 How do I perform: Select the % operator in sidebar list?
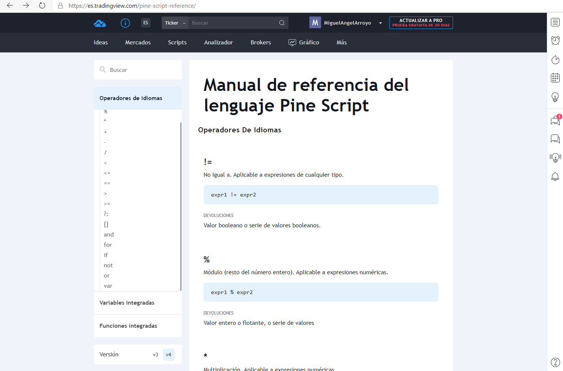pos(106,111)
